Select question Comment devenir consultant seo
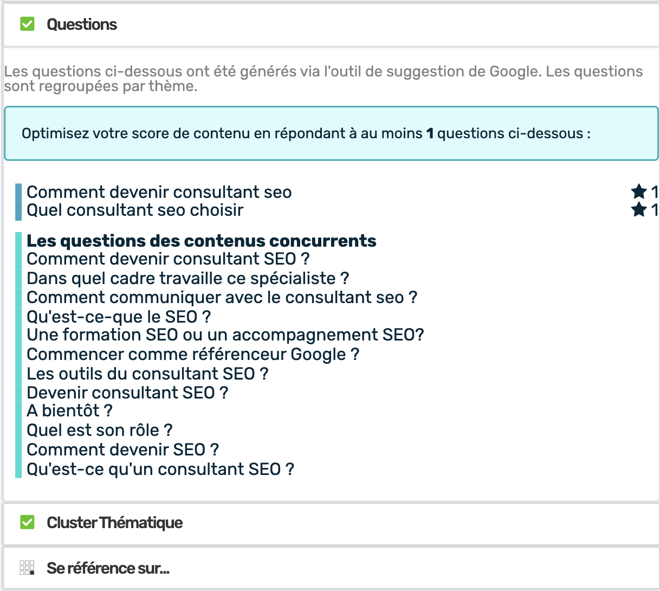 (x=159, y=192)
